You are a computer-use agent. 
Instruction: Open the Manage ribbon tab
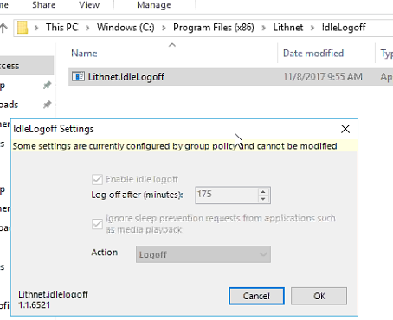point(154,5)
